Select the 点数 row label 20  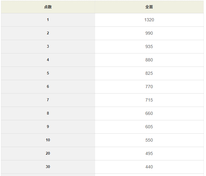[x=48, y=154]
